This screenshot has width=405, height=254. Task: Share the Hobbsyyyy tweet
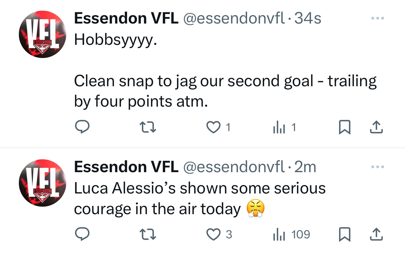pyautogui.click(x=376, y=128)
